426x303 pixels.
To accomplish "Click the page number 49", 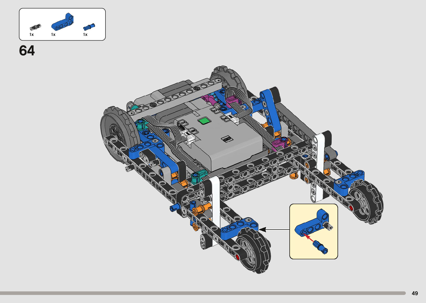I will click(415, 293).
